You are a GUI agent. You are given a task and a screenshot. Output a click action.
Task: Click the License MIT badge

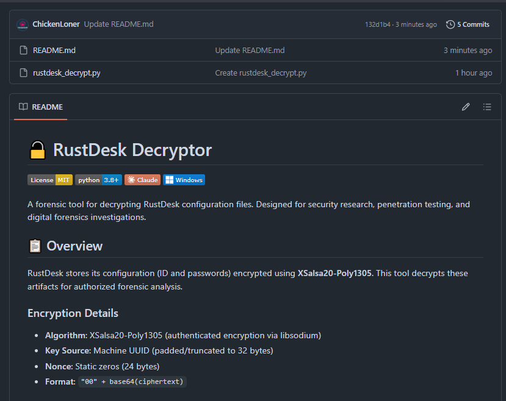(x=50, y=180)
